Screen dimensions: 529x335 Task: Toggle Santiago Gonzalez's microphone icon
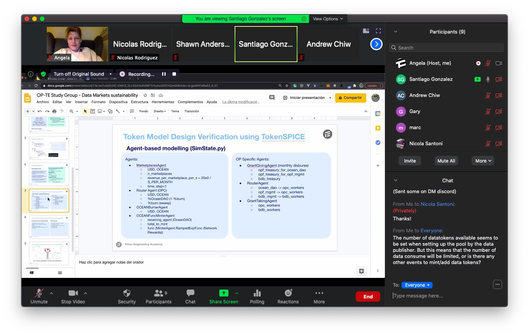(488, 79)
